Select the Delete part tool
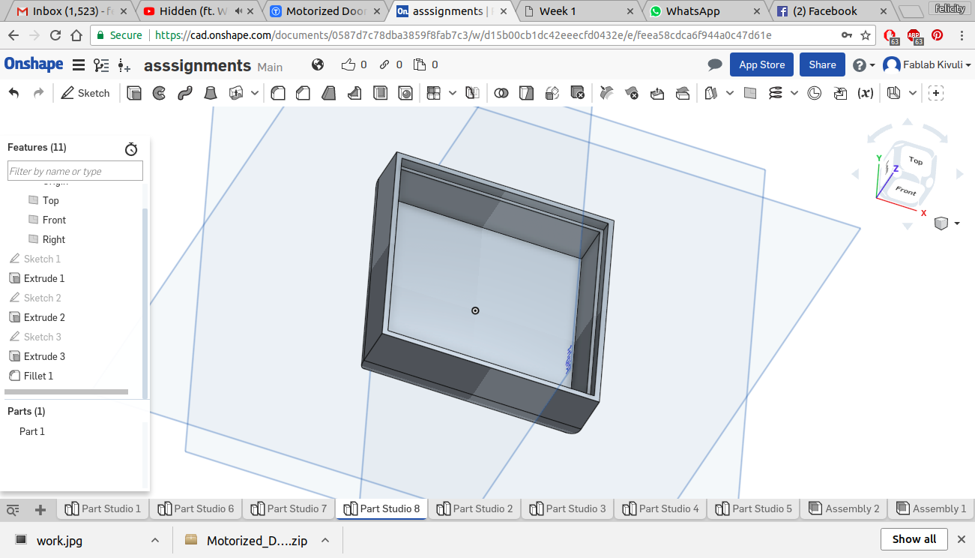Screen dimensions: 975x558 click(577, 93)
